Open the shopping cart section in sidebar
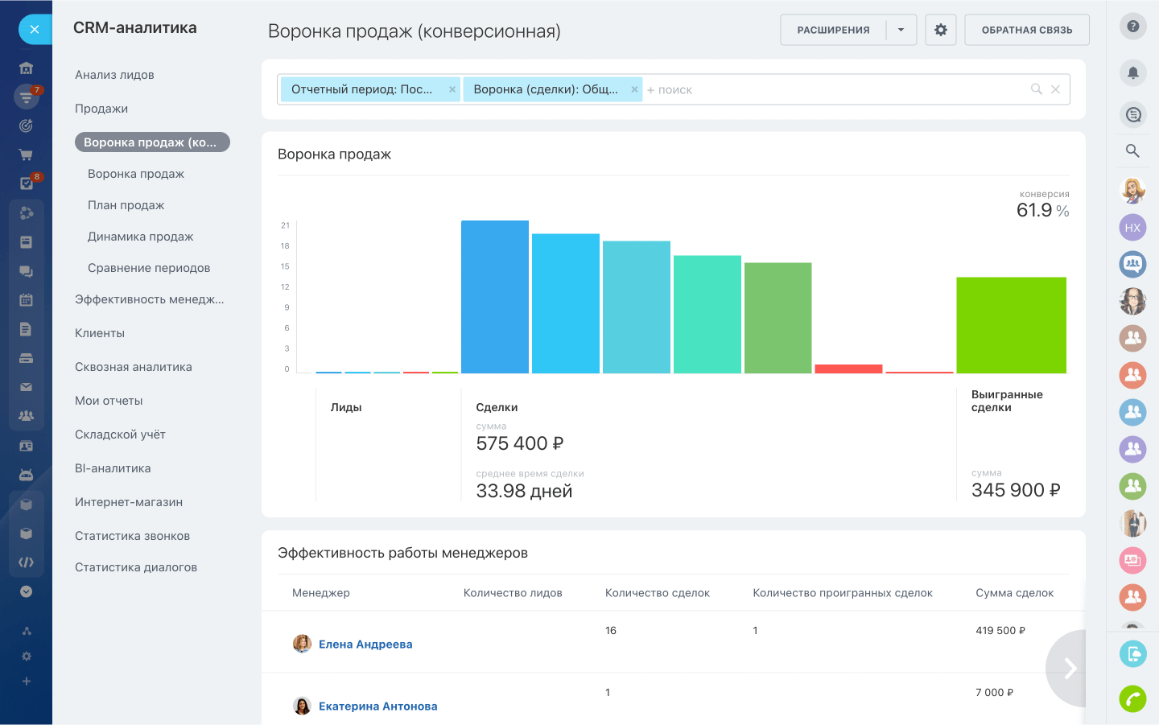 point(27,154)
